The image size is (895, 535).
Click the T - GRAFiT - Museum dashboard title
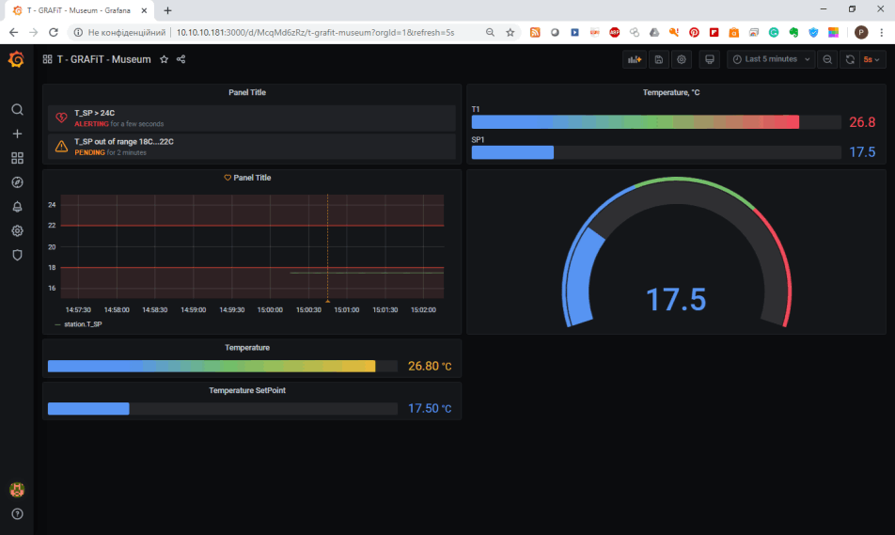point(103,59)
